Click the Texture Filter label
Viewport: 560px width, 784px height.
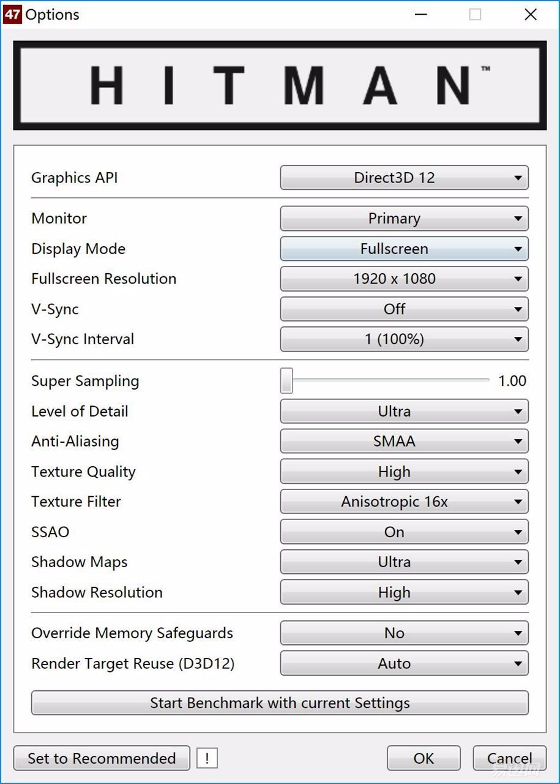click(x=76, y=502)
